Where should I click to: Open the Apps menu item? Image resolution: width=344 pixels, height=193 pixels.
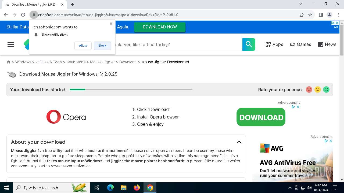274,44
